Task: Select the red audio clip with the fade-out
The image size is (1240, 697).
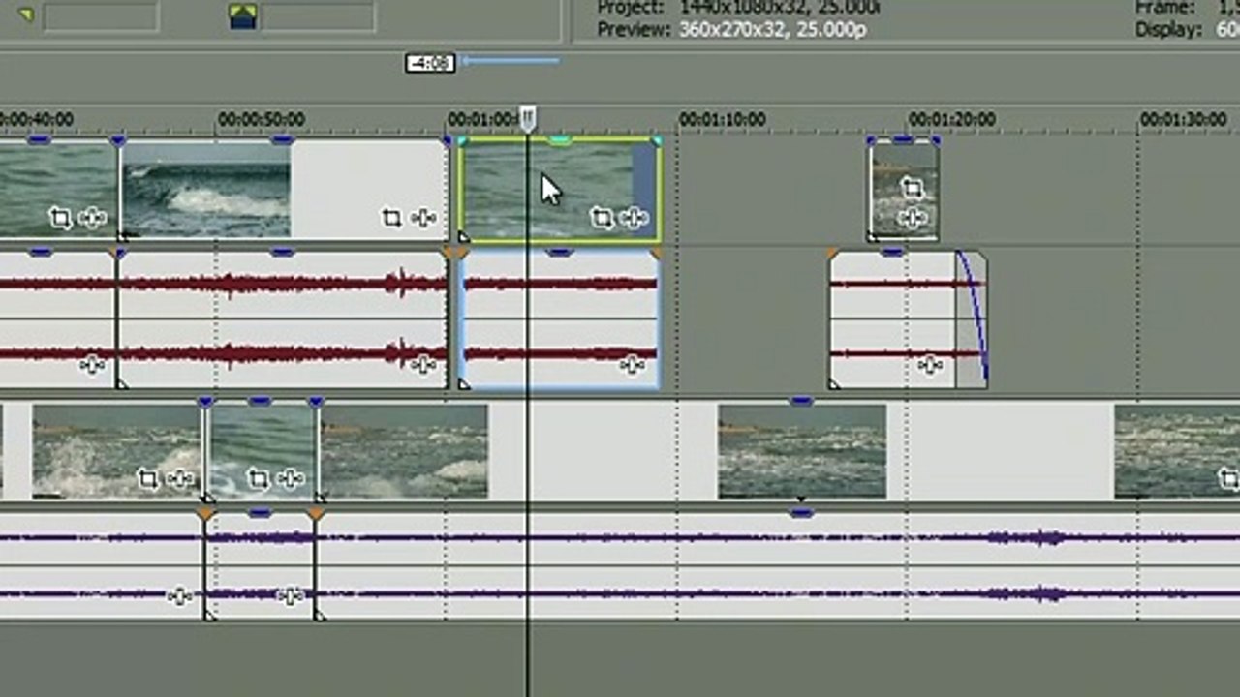Action: point(909,319)
